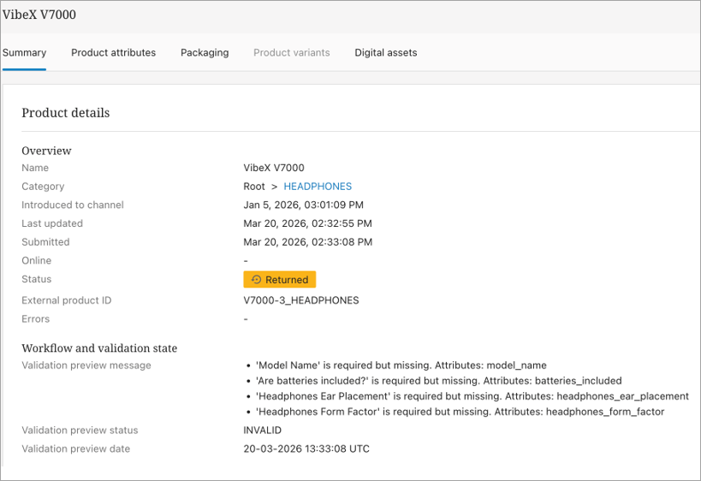Image resolution: width=701 pixels, height=481 pixels.
Task: Select the V7000-3_HEADPHONES external product ID
Action: pyautogui.click(x=301, y=300)
